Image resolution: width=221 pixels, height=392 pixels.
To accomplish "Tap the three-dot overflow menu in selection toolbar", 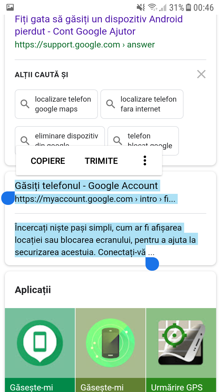I will [145, 160].
